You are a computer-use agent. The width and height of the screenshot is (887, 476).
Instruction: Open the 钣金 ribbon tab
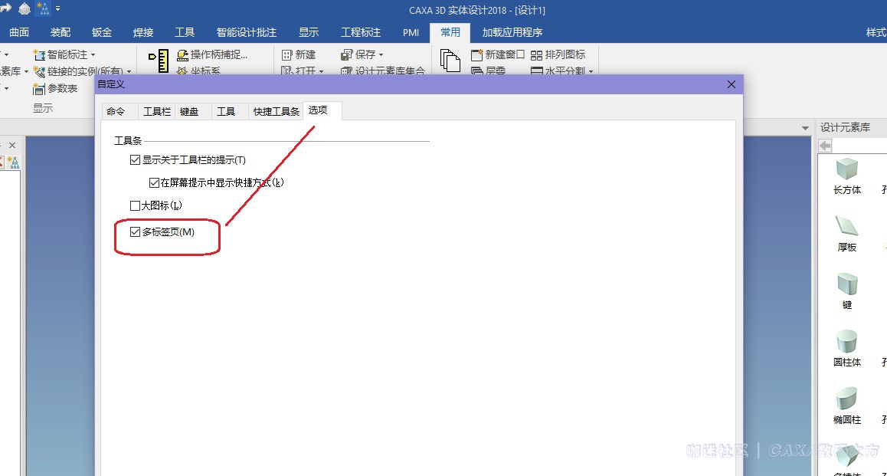pyautogui.click(x=102, y=32)
